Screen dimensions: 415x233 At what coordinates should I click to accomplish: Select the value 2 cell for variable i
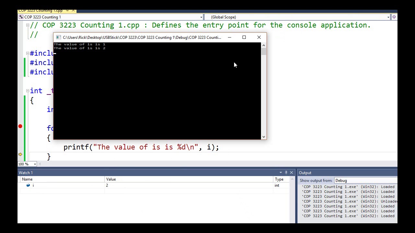[189, 185]
